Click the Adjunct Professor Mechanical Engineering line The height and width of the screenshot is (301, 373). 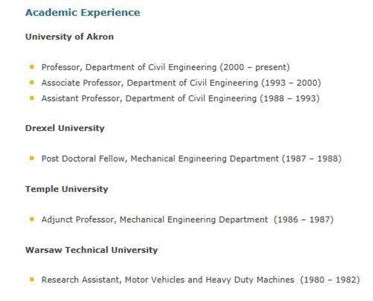point(187,220)
